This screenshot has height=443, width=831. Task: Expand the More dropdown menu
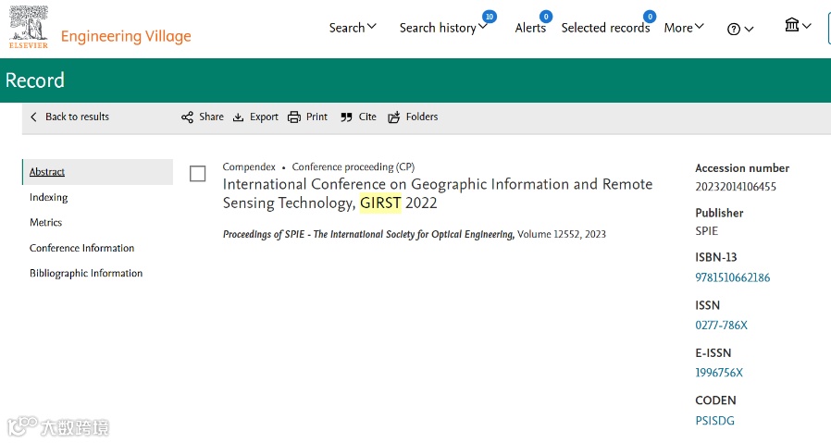(684, 28)
